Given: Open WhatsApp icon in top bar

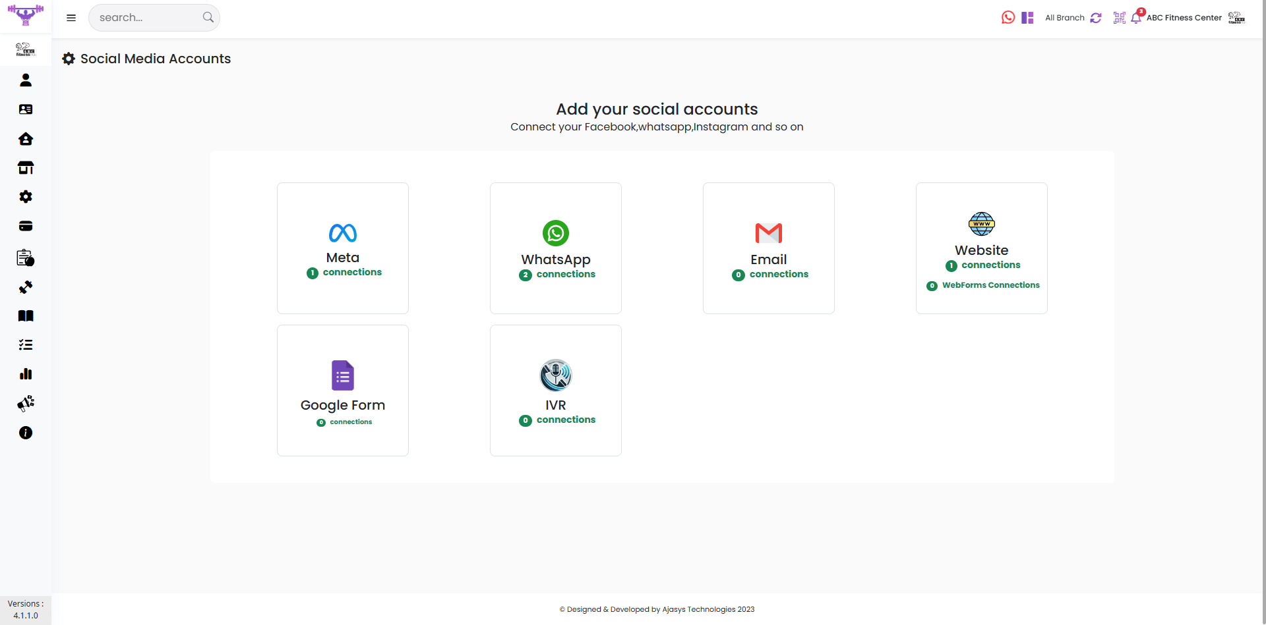Looking at the screenshot, I should pyautogui.click(x=1008, y=18).
